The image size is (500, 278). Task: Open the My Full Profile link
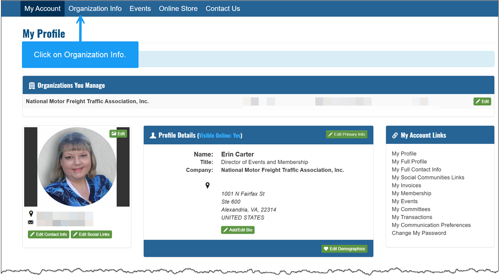(409, 161)
